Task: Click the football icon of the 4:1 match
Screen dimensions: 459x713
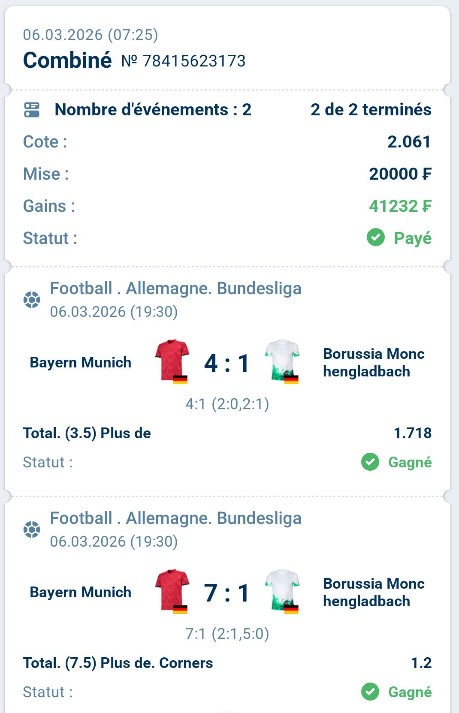Action: click(32, 300)
